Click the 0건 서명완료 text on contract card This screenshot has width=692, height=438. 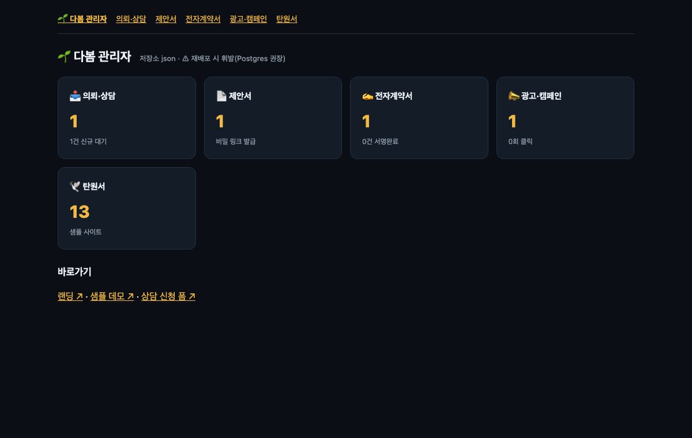click(x=380, y=141)
